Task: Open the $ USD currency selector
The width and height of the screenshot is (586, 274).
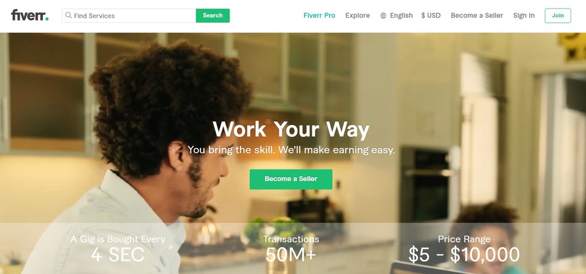Action: (431, 15)
